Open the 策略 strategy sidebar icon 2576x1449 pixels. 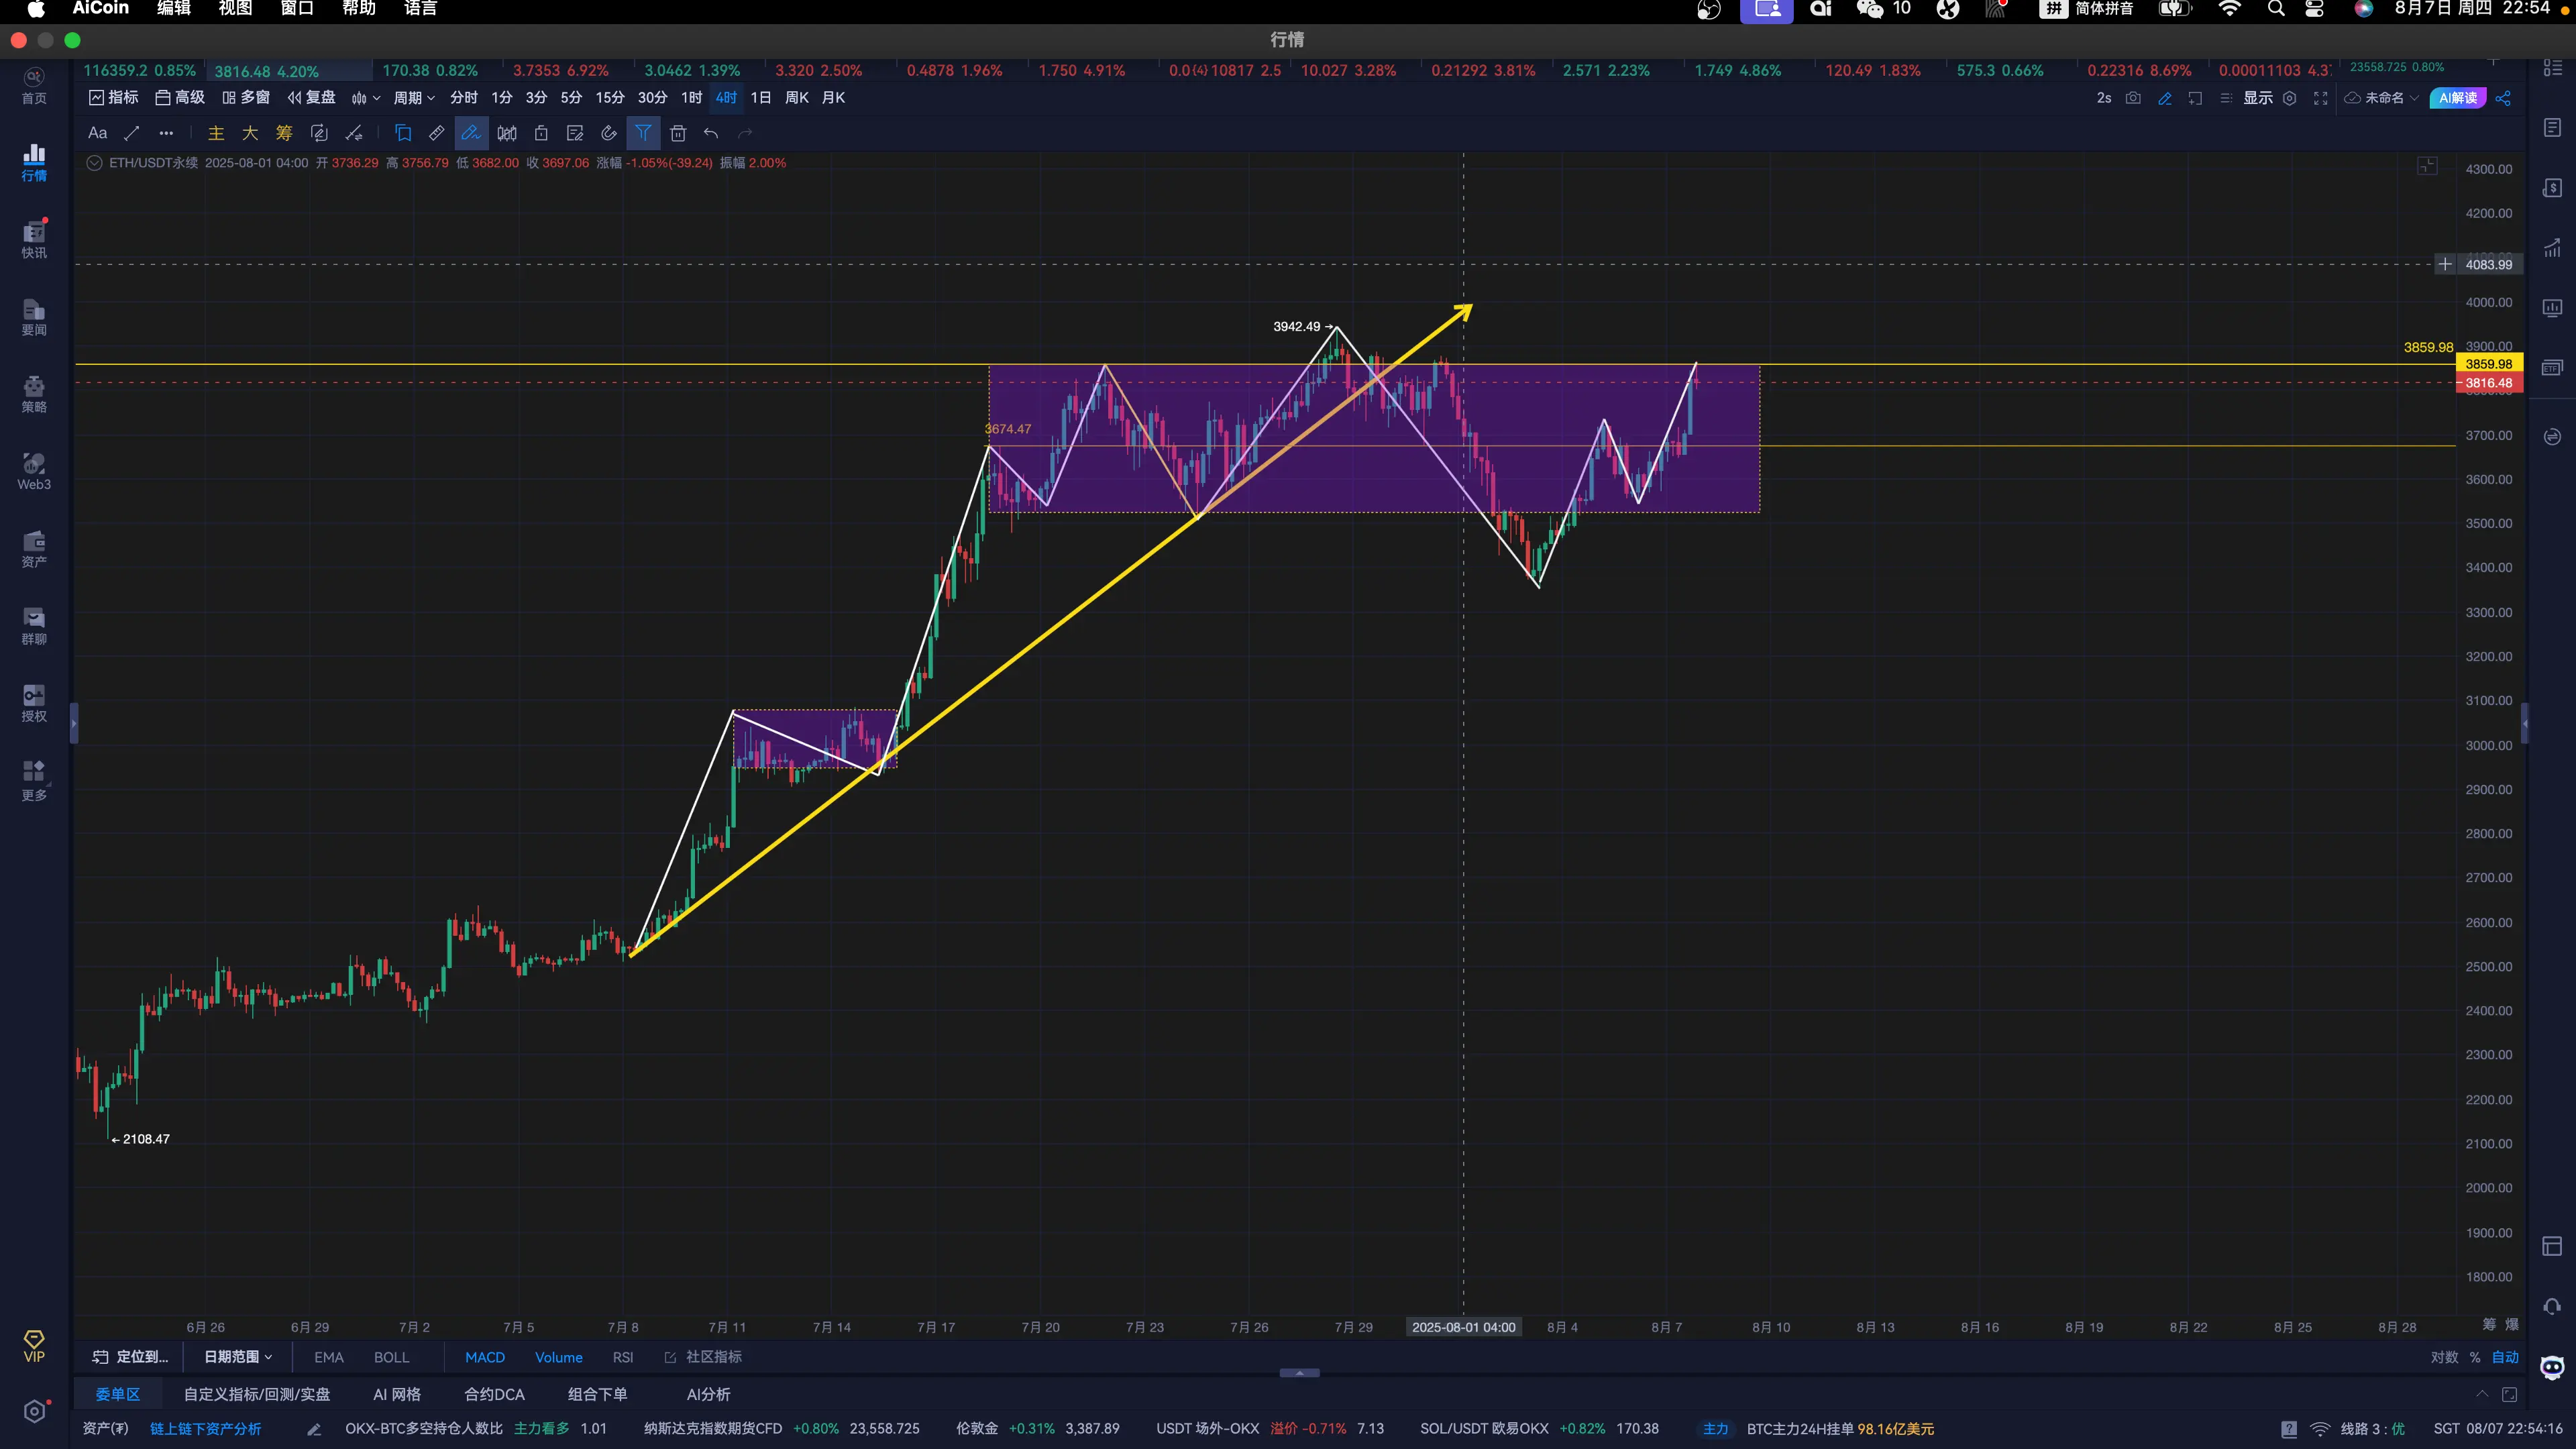point(34,394)
